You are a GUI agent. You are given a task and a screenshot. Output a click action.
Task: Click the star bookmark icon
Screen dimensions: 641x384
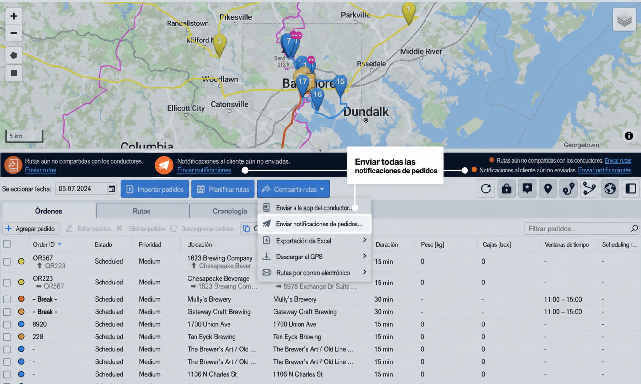click(x=527, y=189)
